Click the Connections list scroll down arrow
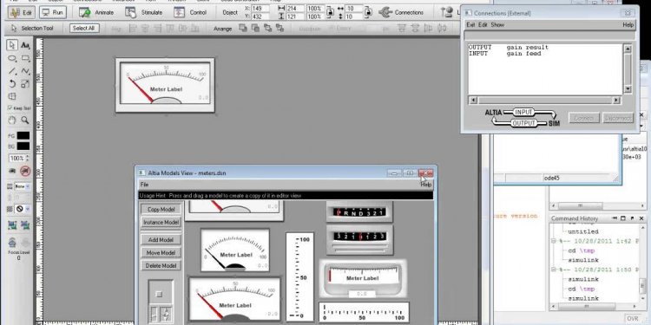This screenshot has height=325, width=651. [628, 88]
